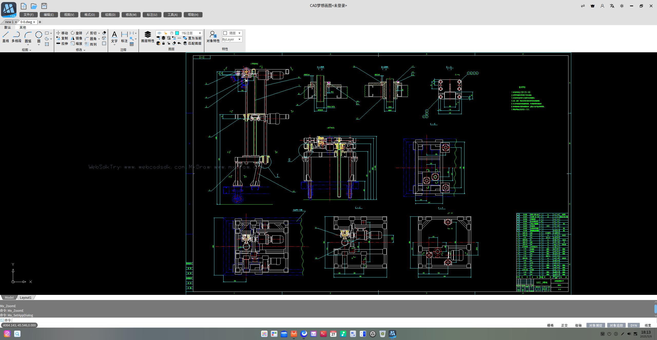The image size is (657, 340).
Task: Choose the 镜像 mirror tool
Action: point(76,38)
